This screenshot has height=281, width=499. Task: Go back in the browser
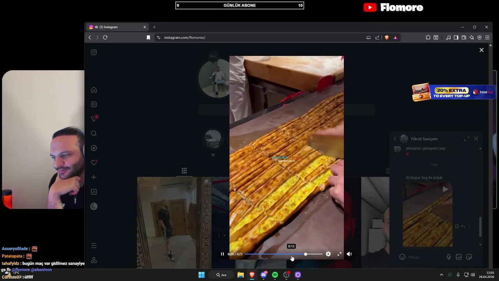tap(90, 37)
